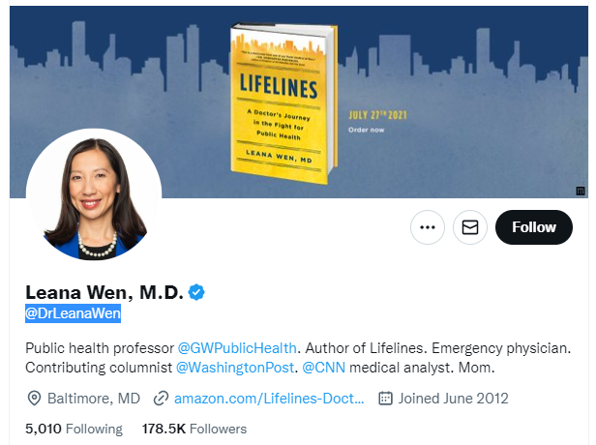596x445 pixels.
Task: Click the highlighted @DrLeanaWen handle
Action: coord(73,313)
